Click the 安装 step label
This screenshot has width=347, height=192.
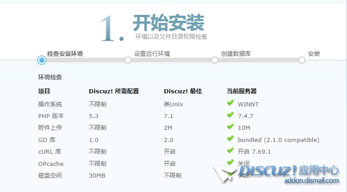(x=314, y=54)
